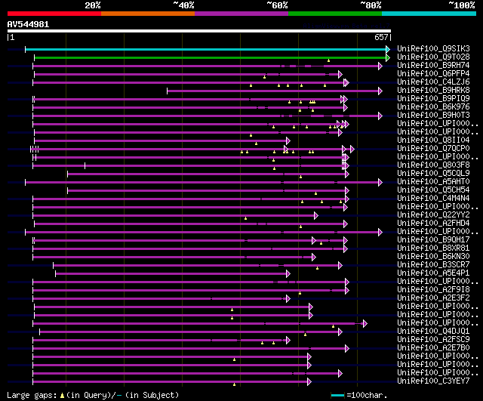The image size is (483, 401).
Task: Click the orange ~40% identity color bar
Action: (x=148, y=14)
